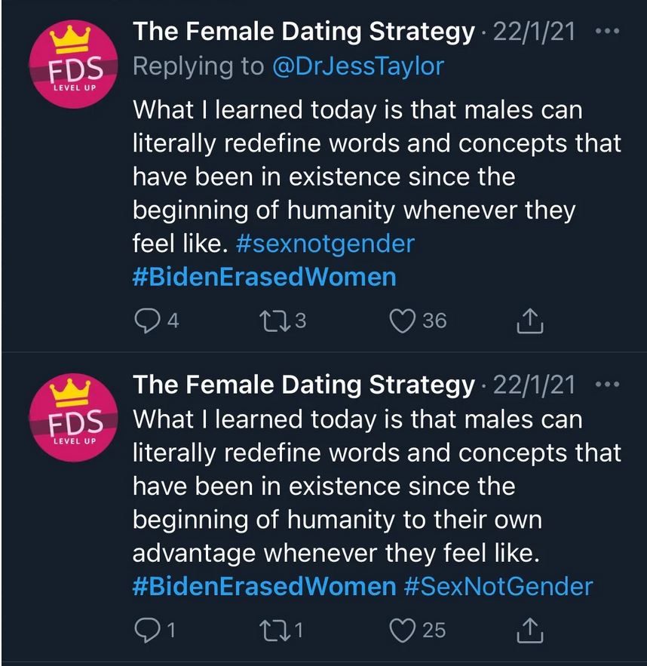Share the second tweet via share icon
Viewport: 647px width, 666px height.
[x=531, y=630]
